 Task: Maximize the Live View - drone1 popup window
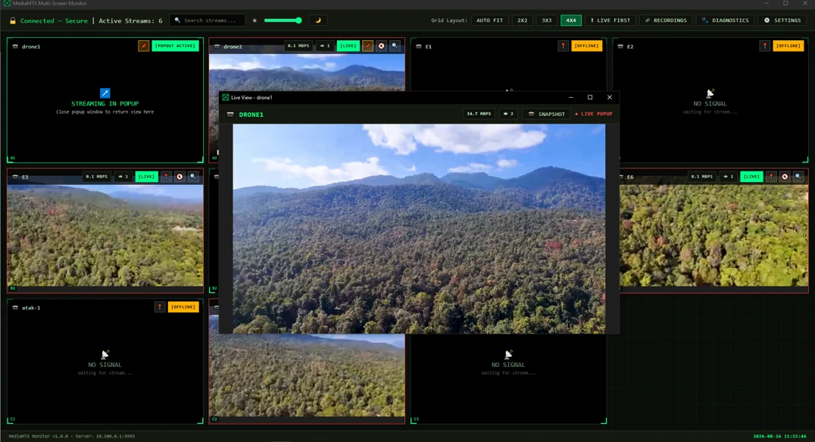pos(590,97)
